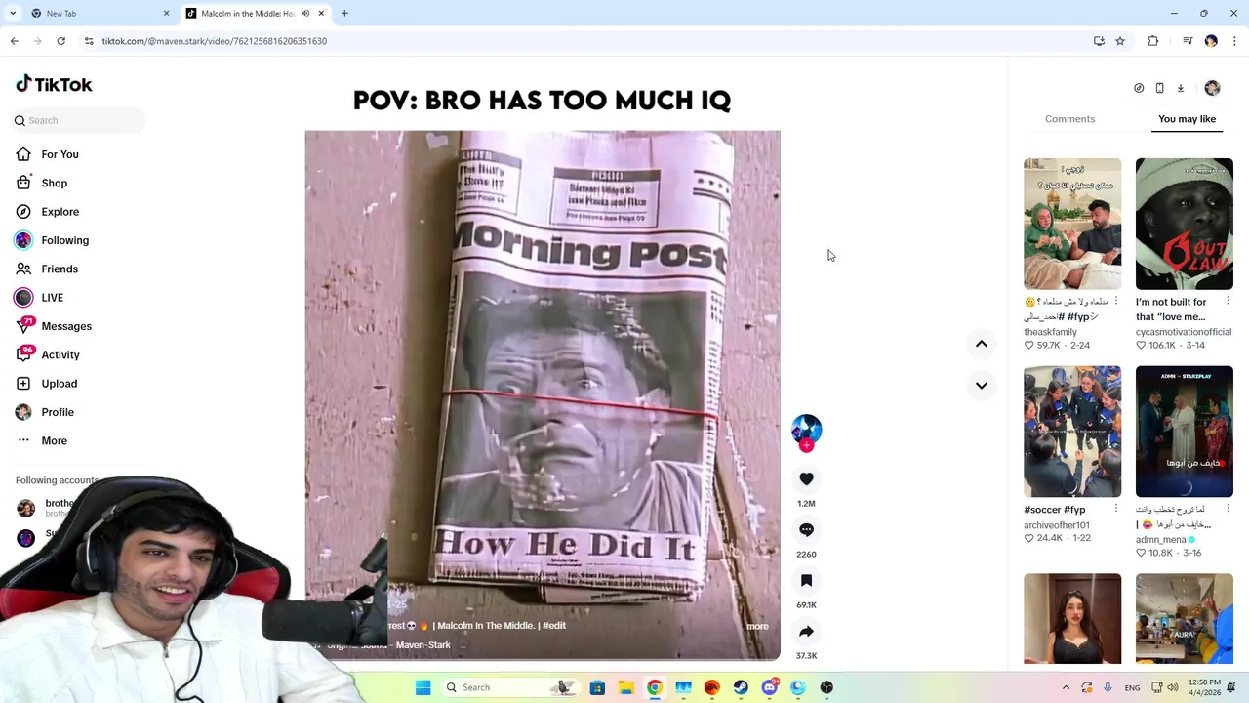1249x703 pixels.
Task: Open the TikTok coins icon
Action: (1139, 88)
